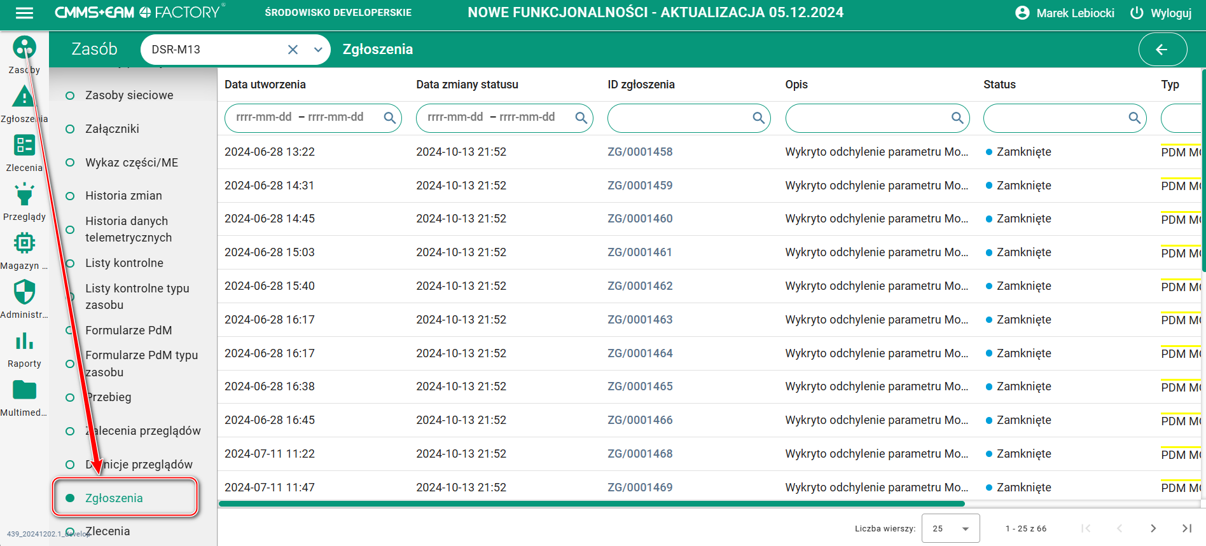1206x546 pixels.
Task: Open the Przeglądy plug icon
Action: tap(24, 195)
